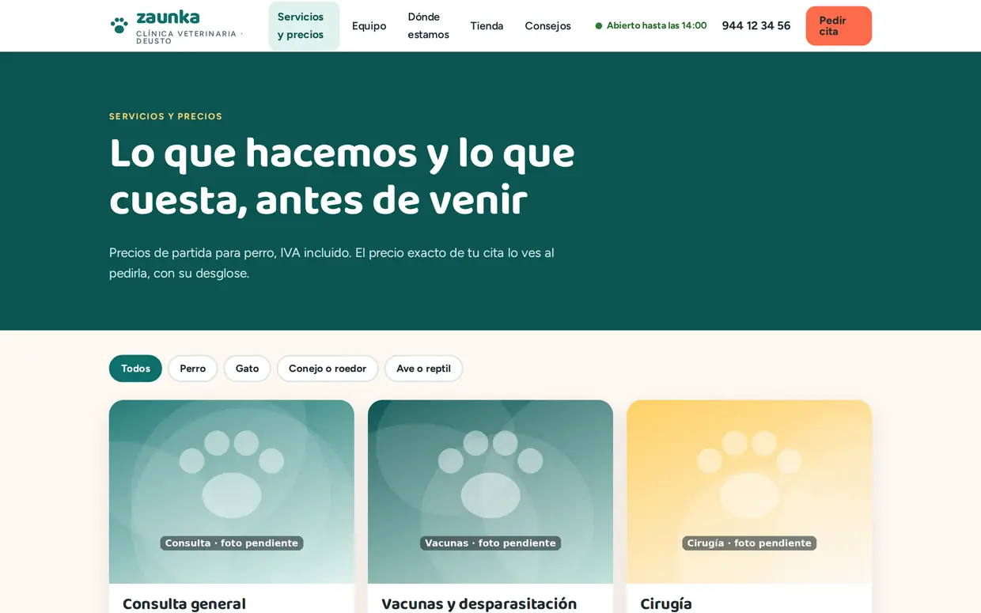The width and height of the screenshot is (981, 613).
Task: Click the green open-status dot
Action: (x=599, y=26)
